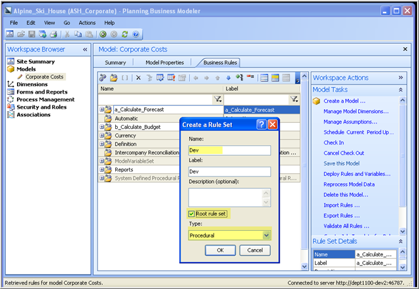Screen dimensions: 419x289
Task: Select Security and Roles in Workspace Browser
Action: 41,107
